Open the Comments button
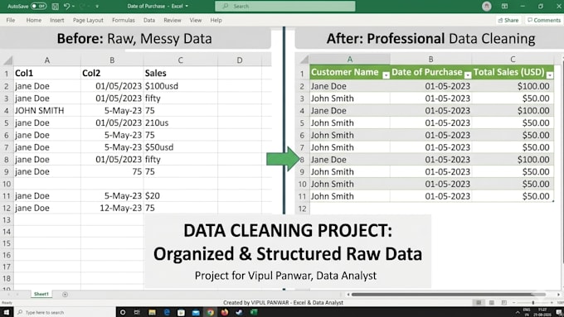Viewport: 564px width, 317px height. 543,20
